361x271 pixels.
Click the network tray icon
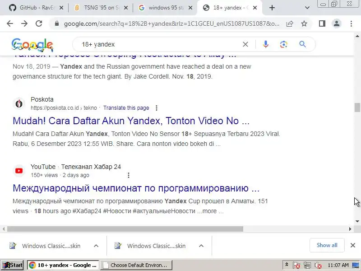tap(307, 265)
